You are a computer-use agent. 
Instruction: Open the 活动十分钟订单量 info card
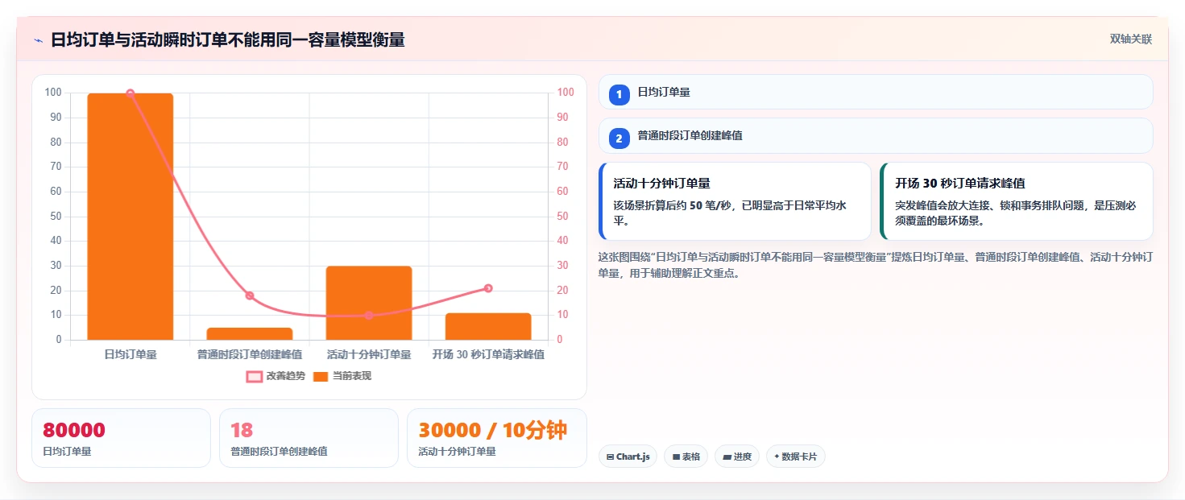[735, 201]
